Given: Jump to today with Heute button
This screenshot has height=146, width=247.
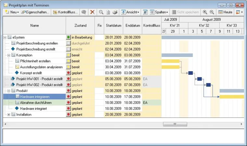Looking at the screenshot, I should [225, 12].
